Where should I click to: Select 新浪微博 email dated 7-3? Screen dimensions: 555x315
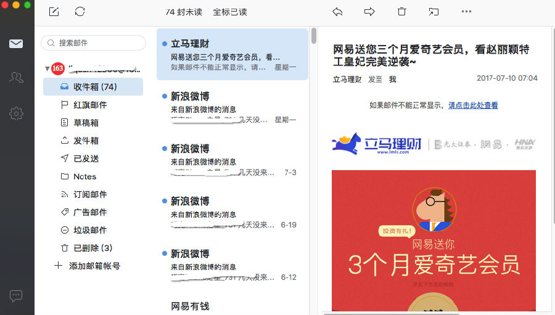coord(232,159)
